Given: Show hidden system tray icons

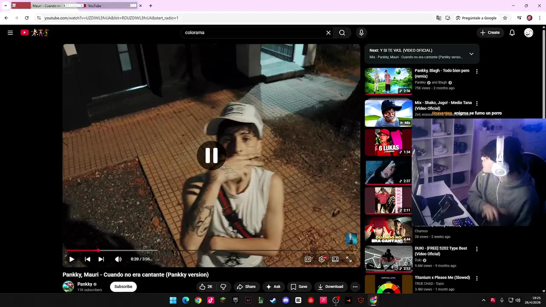Looking at the screenshot, I should tap(483, 300).
